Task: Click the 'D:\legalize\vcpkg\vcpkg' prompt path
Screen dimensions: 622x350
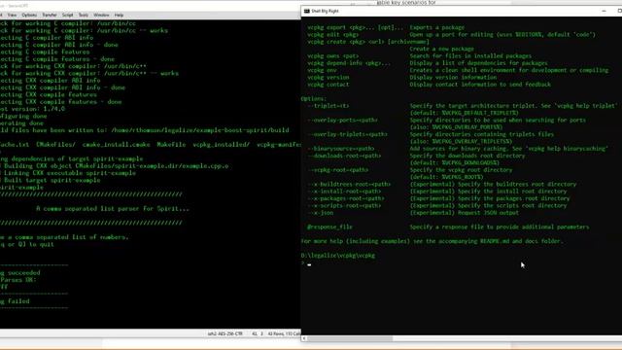Action: point(338,256)
